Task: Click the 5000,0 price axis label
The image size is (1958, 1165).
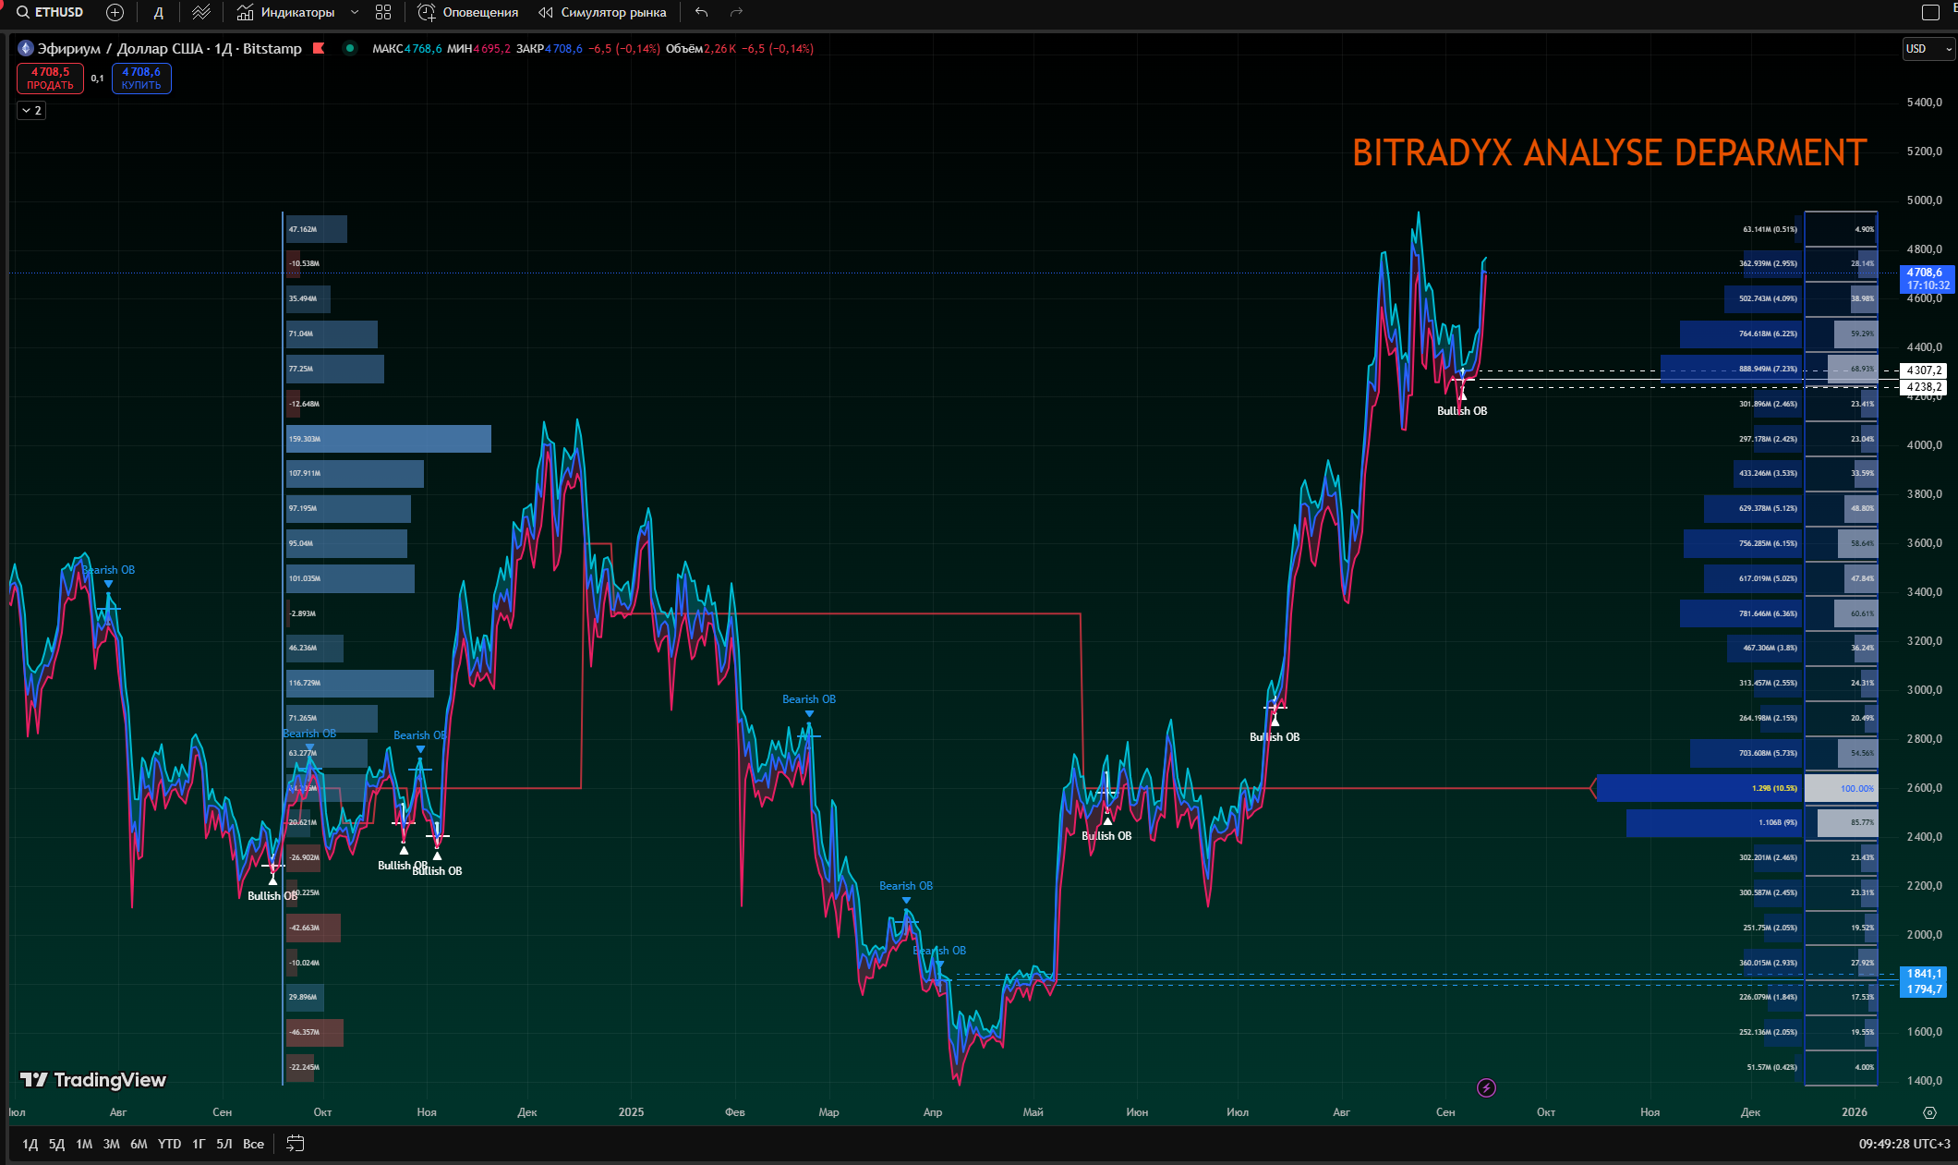Action: 1925,200
